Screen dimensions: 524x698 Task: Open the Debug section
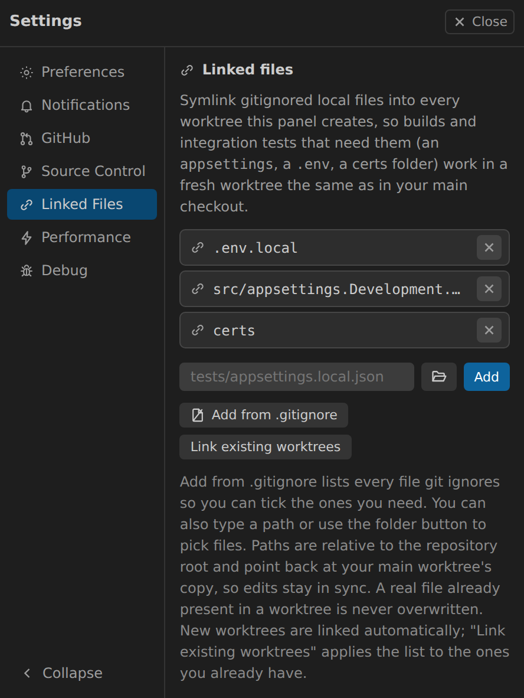point(82,270)
